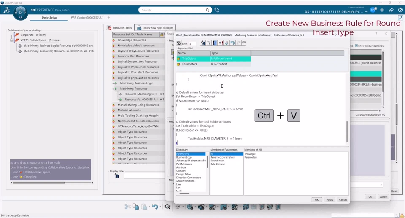Select Rule Context in Members of Parameters

218,164
